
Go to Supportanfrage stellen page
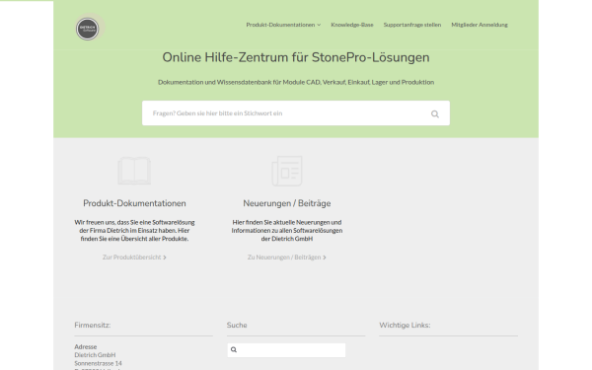412,25
